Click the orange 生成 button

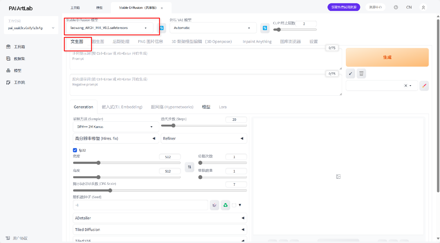pyautogui.click(x=387, y=57)
